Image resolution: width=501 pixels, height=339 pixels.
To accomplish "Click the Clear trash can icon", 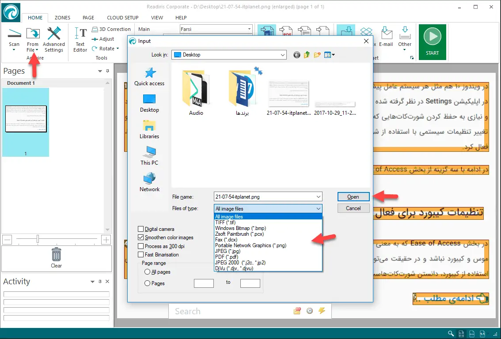I will (x=56, y=255).
